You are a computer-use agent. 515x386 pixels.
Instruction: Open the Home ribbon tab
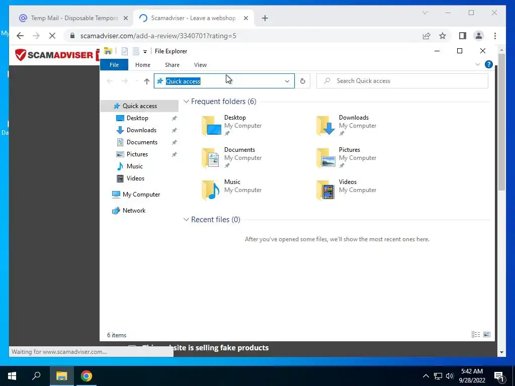[142, 65]
